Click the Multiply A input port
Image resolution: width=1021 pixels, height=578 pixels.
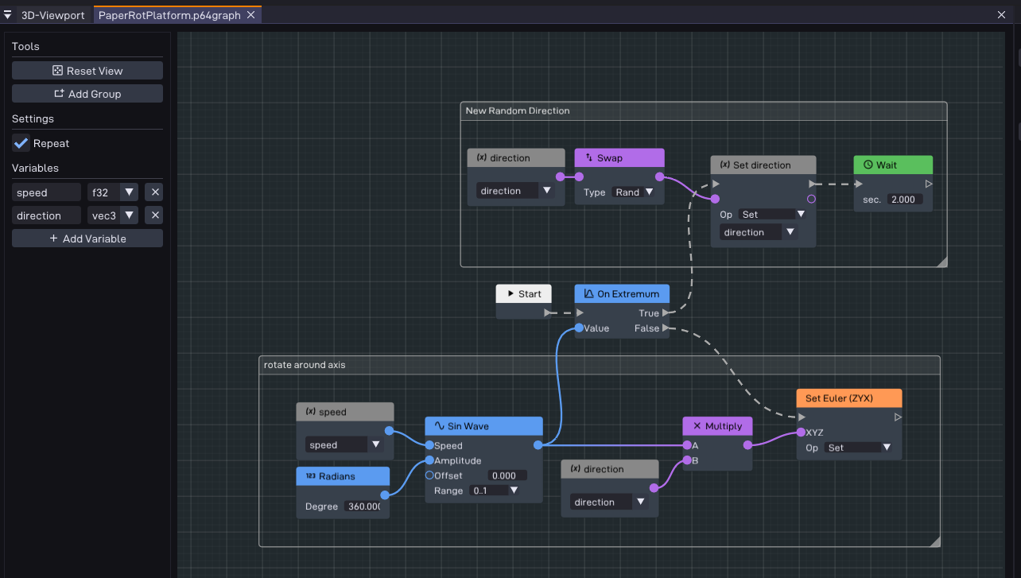687,445
